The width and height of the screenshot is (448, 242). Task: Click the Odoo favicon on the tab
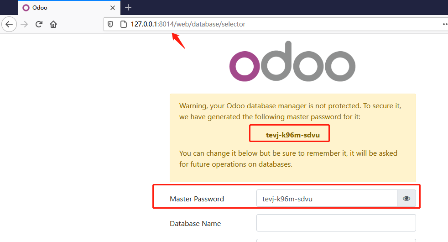click(26, 7)
